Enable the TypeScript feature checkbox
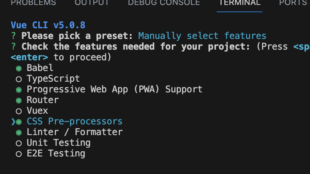This screenshot has height=174, width=310. click(x=19, y=79)
